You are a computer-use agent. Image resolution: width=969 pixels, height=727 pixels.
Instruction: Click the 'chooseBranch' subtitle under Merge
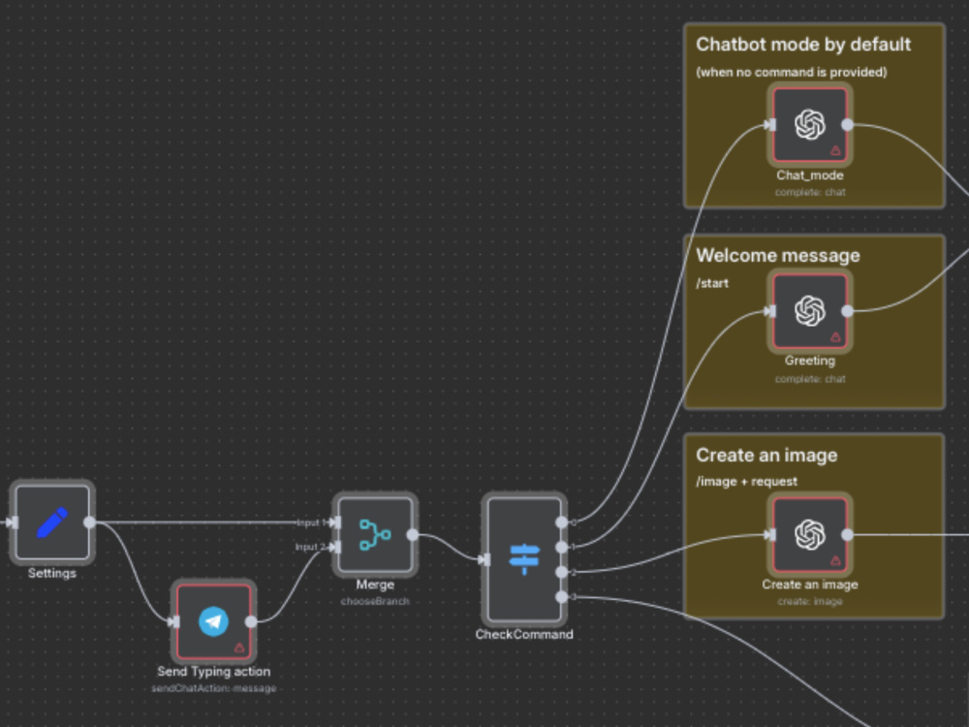click(x=375, y=601)
